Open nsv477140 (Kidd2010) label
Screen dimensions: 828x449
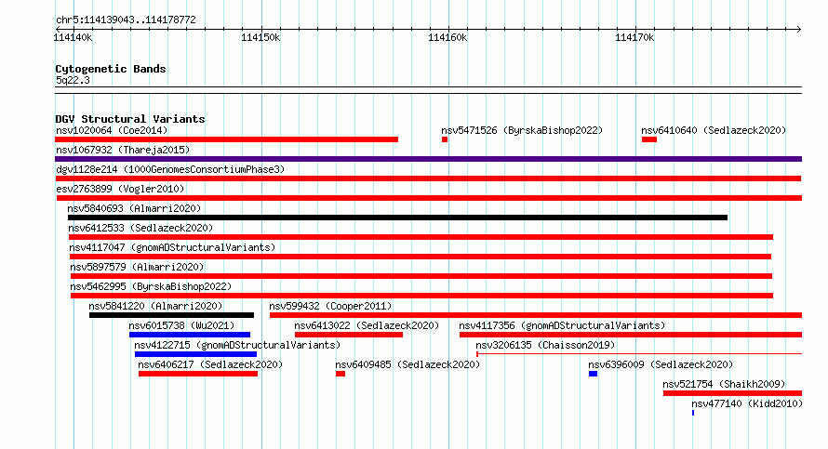[x=747, y=403]
